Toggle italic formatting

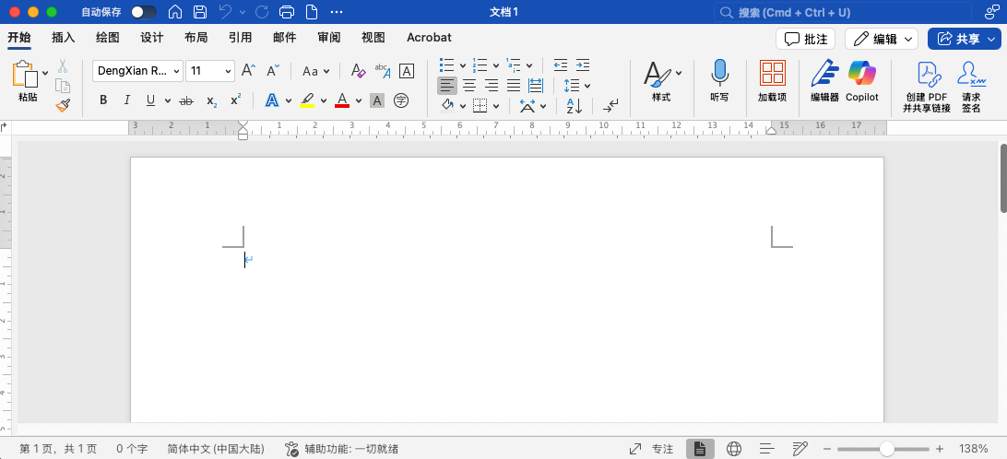point(124,100)
